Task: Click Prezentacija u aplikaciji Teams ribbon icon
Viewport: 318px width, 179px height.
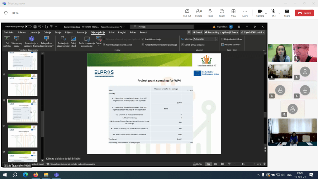Action: pos(32,42)
